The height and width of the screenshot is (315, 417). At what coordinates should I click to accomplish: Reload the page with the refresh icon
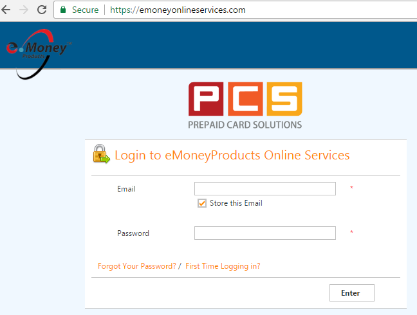(42, 10)
